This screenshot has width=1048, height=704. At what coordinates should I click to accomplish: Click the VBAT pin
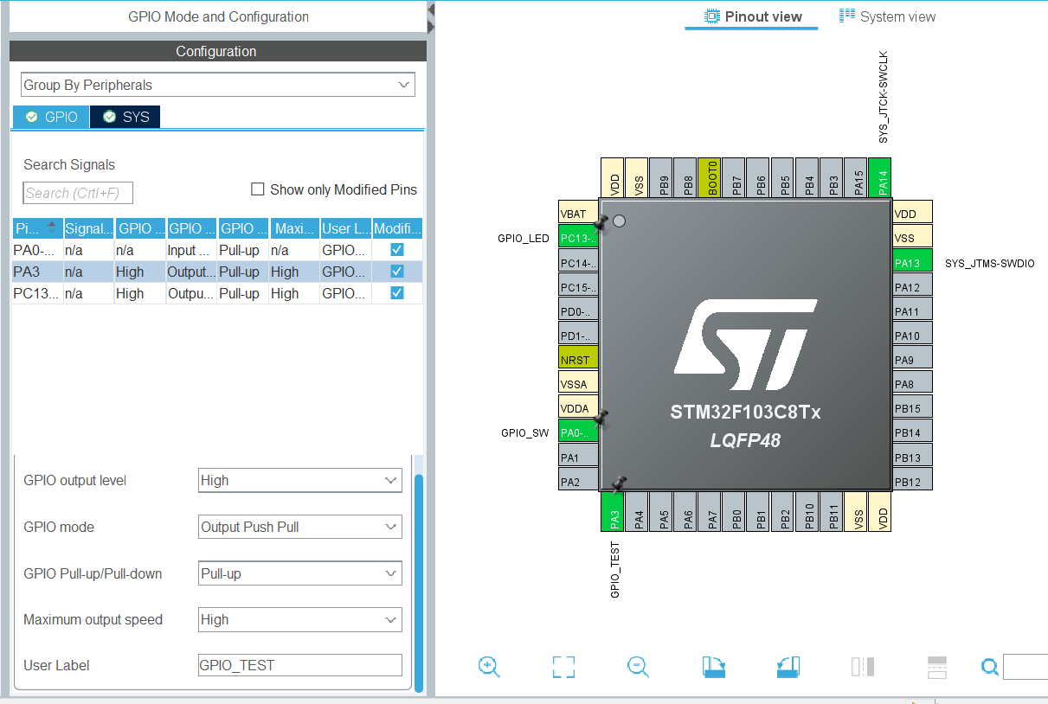(578, 214)
